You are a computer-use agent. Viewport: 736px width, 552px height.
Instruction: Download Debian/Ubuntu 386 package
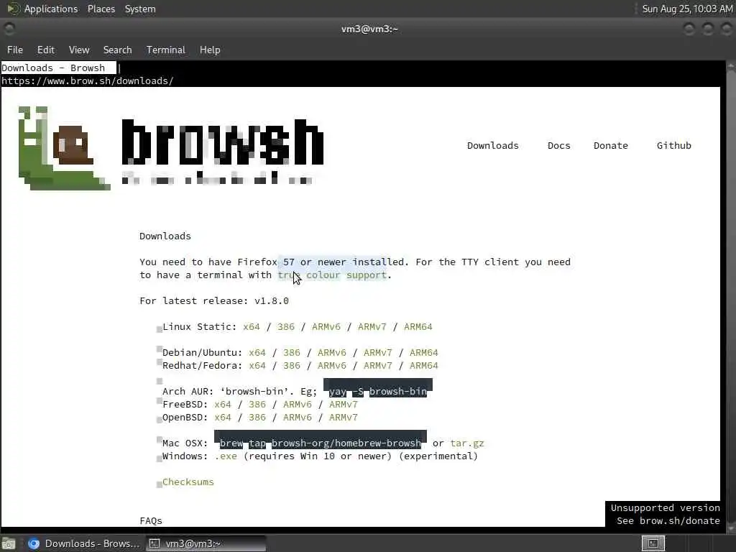292,352
